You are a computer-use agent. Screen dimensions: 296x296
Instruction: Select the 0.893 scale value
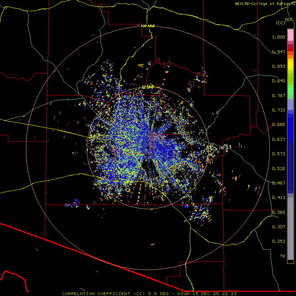[279, 66]
